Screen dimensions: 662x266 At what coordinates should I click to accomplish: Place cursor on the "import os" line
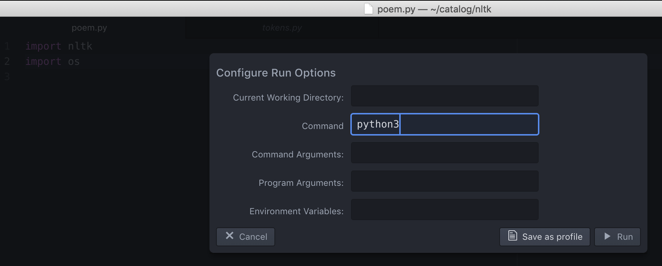point(53,62)
